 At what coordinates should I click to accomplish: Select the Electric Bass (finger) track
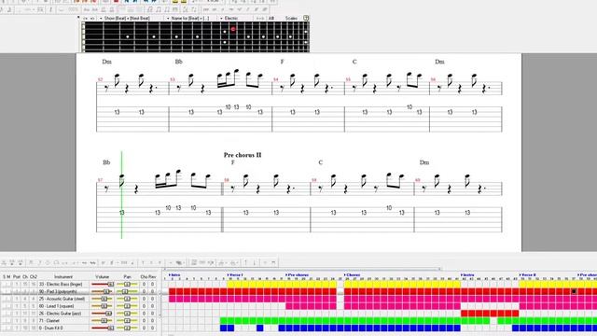(61, 284)
